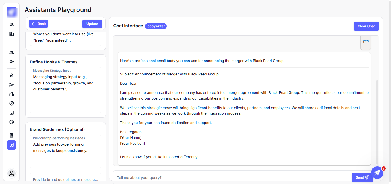
Task: Go to the home sidebar icon
Action: (12, 75)
